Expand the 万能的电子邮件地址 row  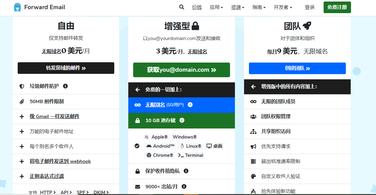coord(66,132)
